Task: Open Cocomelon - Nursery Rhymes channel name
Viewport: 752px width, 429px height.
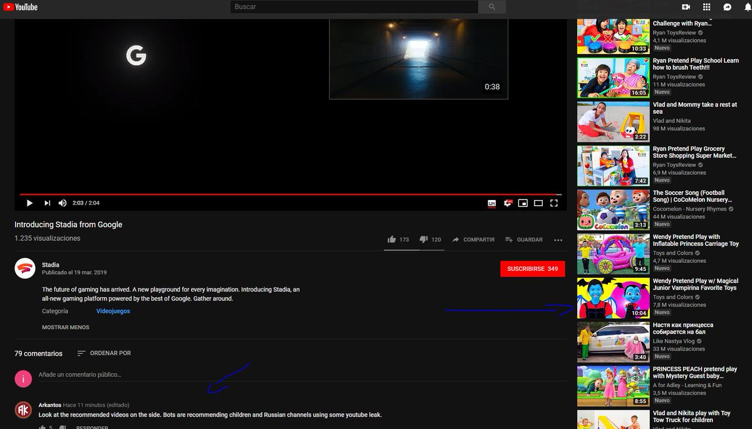Action: coord(689,209)
